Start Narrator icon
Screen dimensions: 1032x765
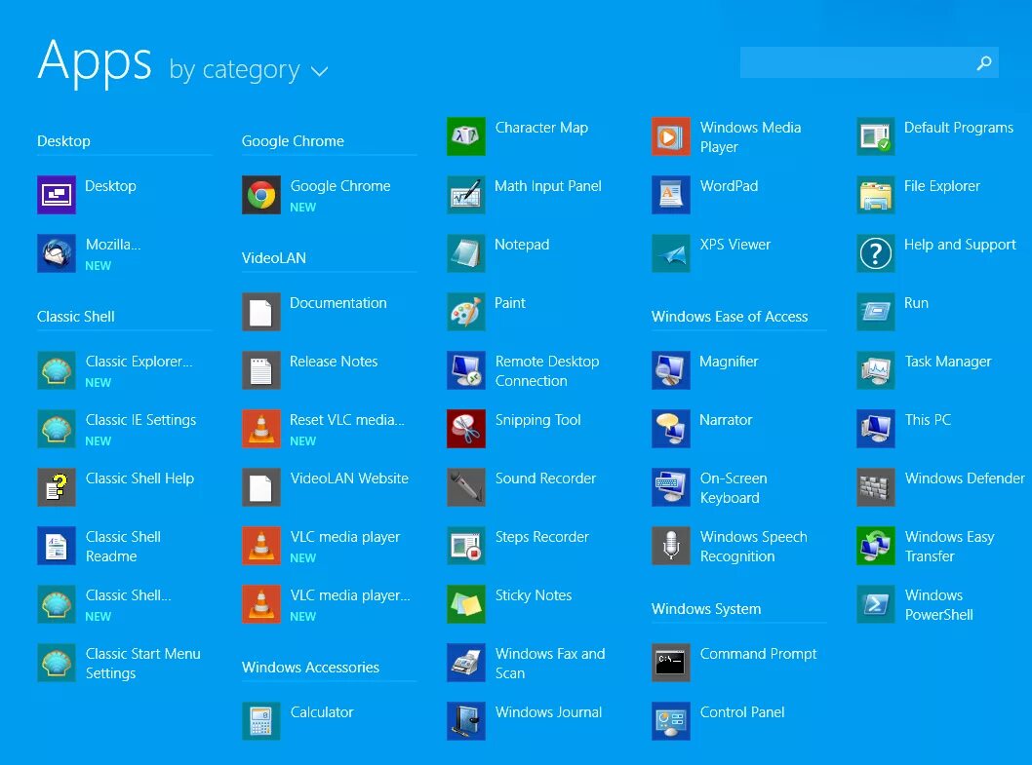pyautogui.click(x=671, y=429)
